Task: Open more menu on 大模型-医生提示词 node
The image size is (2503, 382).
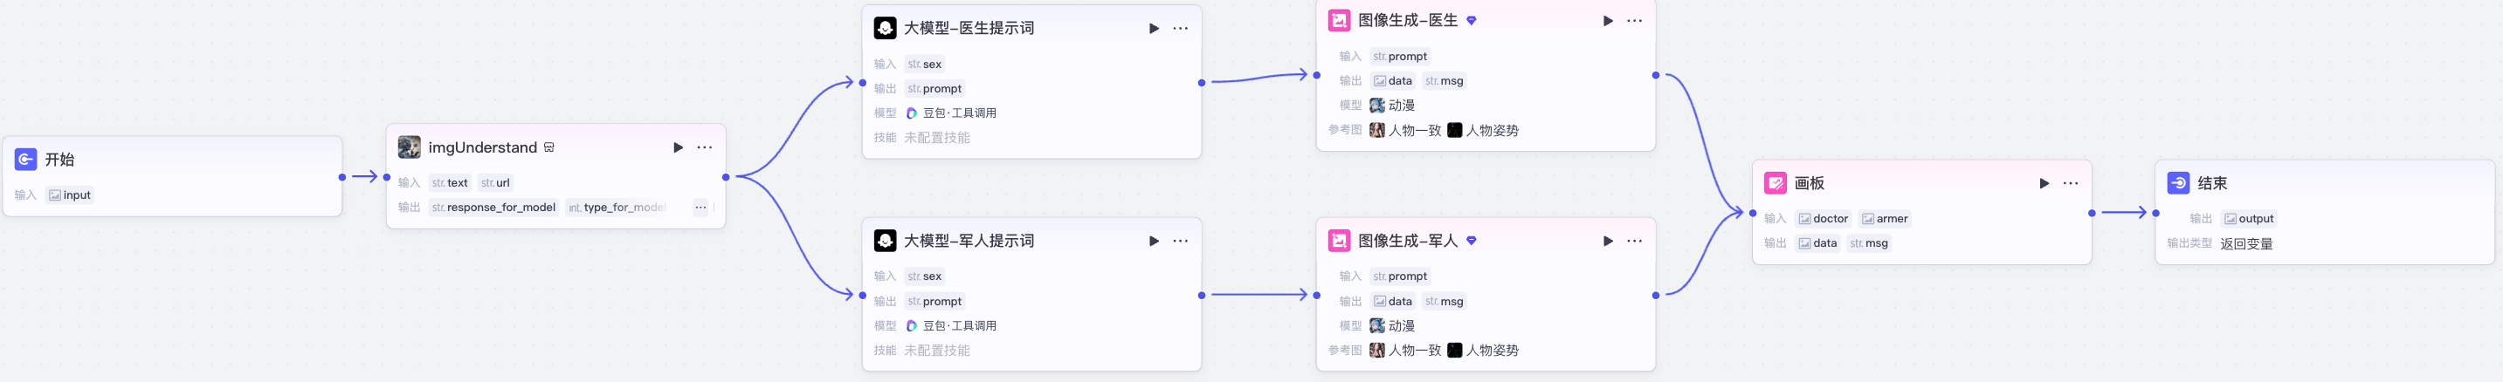Action: pyautogui.click(x=1180, y=28)
